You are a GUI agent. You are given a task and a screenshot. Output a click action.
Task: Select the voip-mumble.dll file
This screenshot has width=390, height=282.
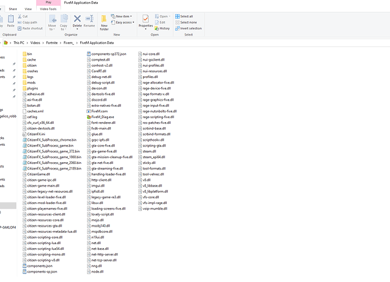point(153,209)
